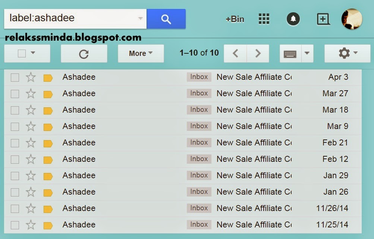Select the Mar 27 email checkbox
Screen dimensions: 374x239
[x=15, y=94]
